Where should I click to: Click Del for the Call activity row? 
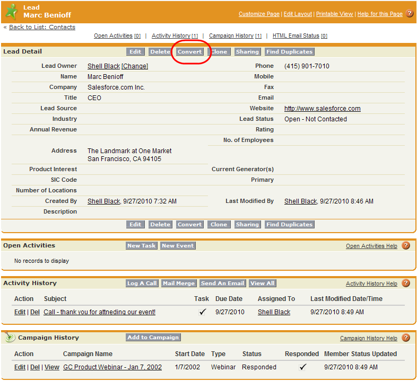(x=35, y=312)
